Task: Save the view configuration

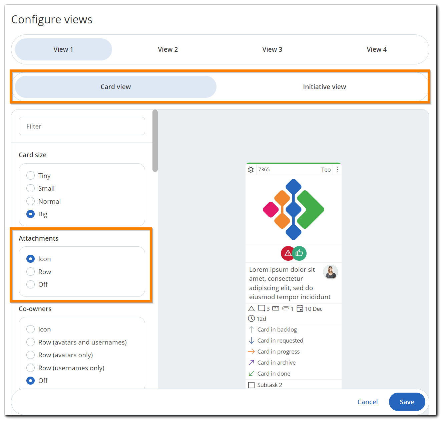Action: [407, 402]
